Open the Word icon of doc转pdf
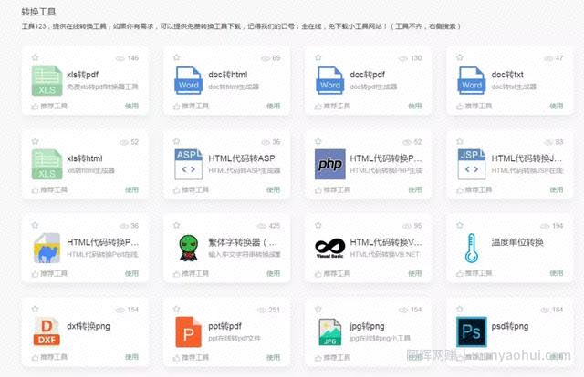 [x=330, y=81]
